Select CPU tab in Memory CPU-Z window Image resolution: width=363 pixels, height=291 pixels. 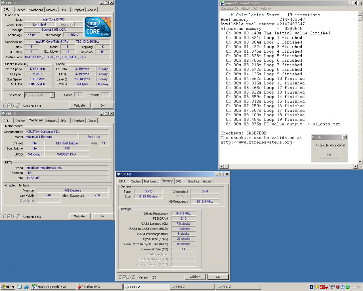point(122,181)
